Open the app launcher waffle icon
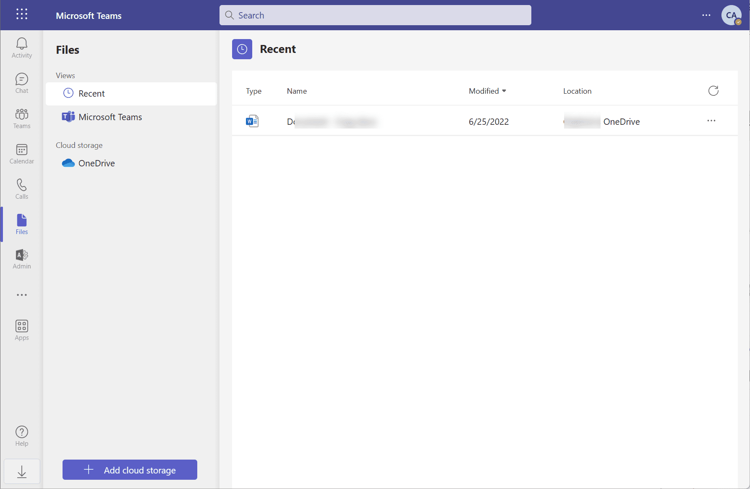 (x=22, y=14)
